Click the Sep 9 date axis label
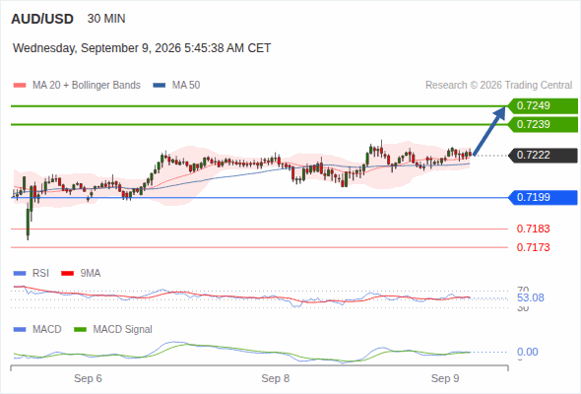This screenshot has width=581, height=394. coord(445,379)
